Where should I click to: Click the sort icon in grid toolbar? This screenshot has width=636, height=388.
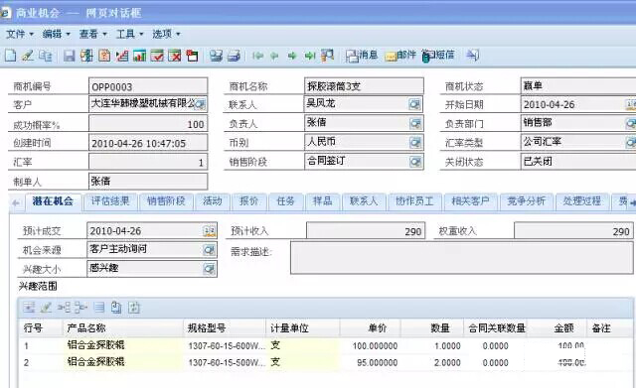[134, 308]
